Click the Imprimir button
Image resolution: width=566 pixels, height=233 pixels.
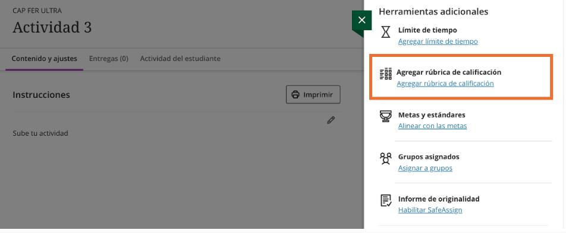[x=313, y=94]
